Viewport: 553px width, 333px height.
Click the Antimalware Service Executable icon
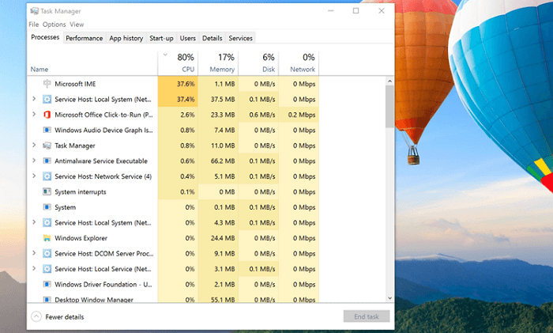point(47,161)
